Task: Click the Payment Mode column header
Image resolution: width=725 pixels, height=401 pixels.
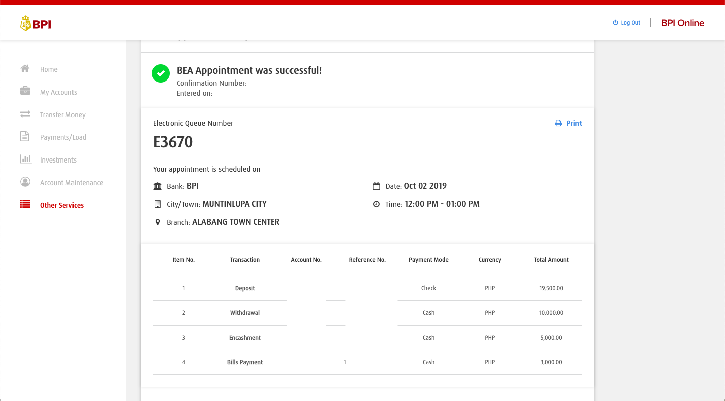Action: 428,260
